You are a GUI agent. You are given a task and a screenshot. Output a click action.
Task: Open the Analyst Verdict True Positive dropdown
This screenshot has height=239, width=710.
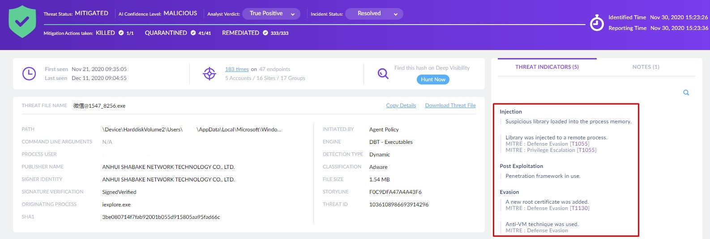point(271,14)
